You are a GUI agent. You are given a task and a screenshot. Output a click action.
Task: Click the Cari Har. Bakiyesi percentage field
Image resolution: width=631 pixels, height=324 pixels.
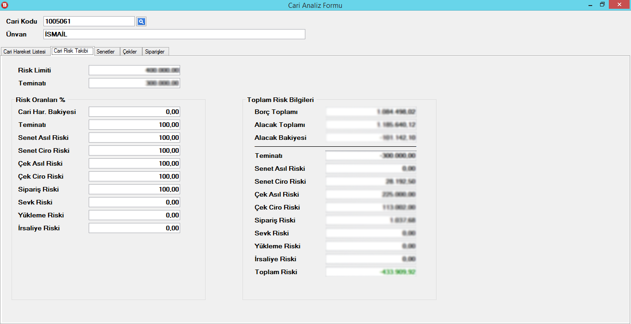(134, 112)
